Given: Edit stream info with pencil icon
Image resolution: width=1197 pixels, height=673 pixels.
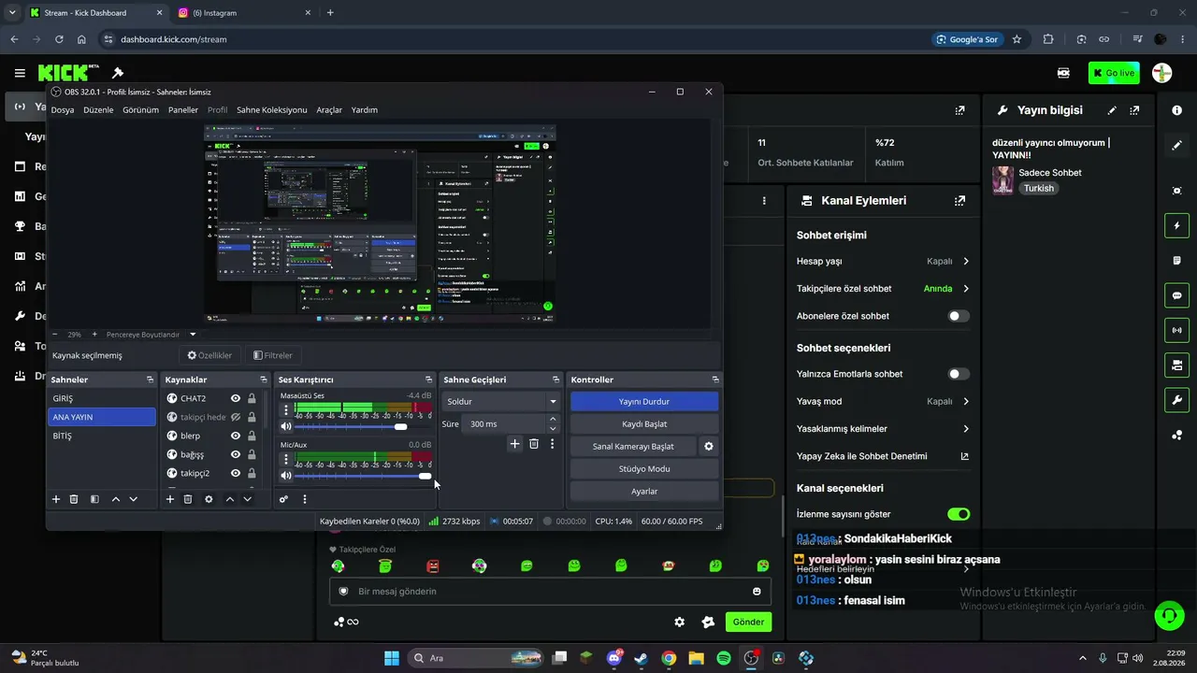Looking at the screenshot, I should coord(1112,110).
